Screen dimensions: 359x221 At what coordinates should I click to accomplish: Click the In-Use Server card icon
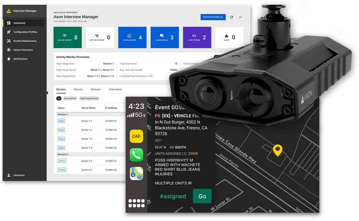click(x=129, y=36)
